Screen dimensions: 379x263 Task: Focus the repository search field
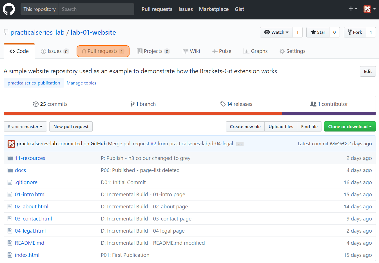pos(97,9)
